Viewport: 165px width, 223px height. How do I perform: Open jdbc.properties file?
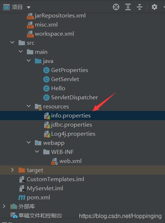click(71, 125)
